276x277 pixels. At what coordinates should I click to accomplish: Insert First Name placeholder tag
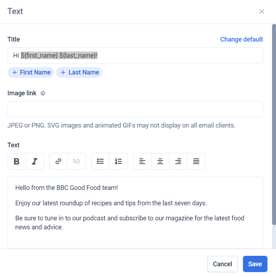click(x=31, y=72)
